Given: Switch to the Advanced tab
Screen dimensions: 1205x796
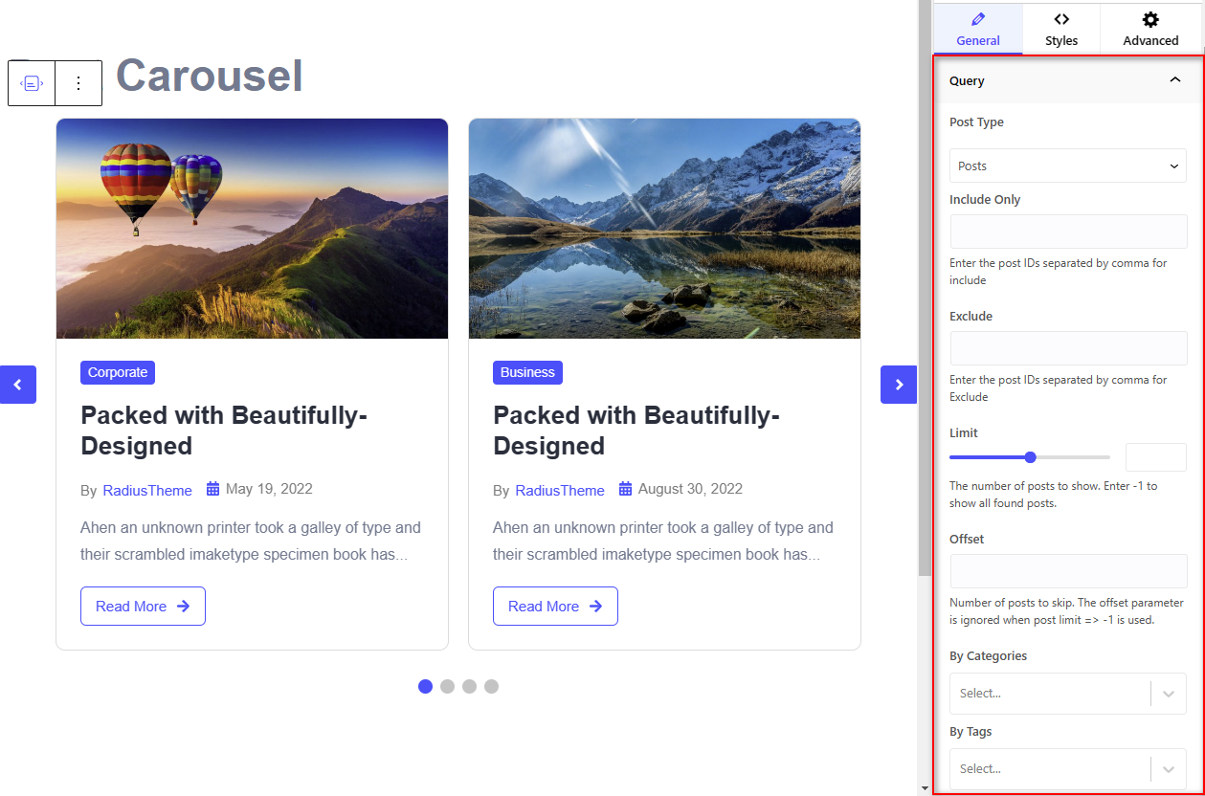Looking at the screenshot, I should pos(1150,29).
